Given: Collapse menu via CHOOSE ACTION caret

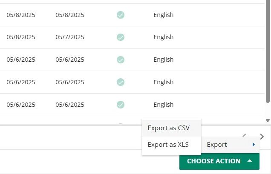Looking at the screenshot, I should pyautogui.click(x=249, y=161).
